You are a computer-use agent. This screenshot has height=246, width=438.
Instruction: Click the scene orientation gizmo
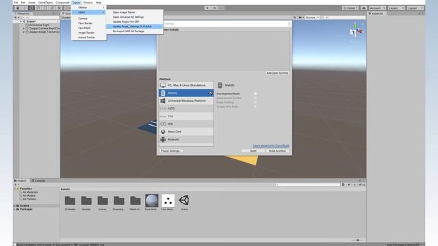coord(356,30)
